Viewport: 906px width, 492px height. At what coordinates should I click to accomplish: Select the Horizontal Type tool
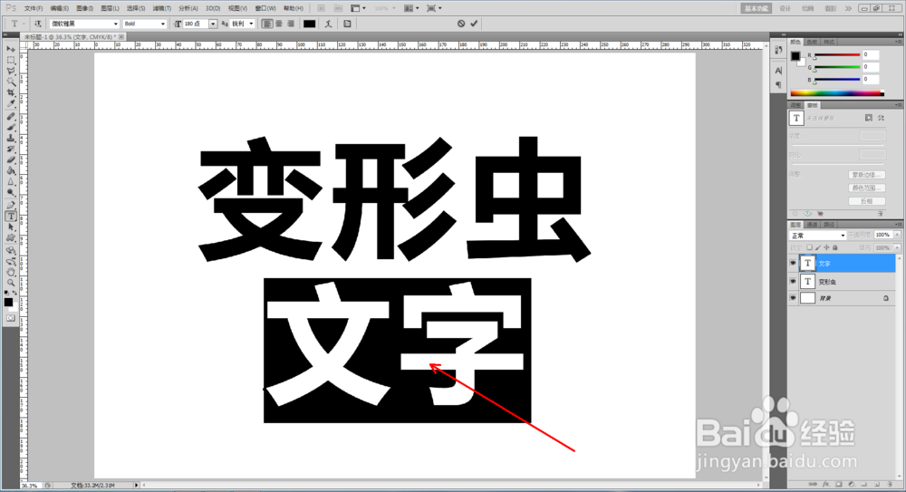[x=10, y=217]
